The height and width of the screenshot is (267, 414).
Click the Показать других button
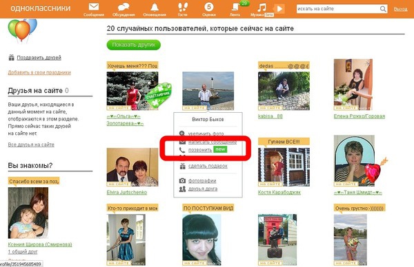[134, 45]
